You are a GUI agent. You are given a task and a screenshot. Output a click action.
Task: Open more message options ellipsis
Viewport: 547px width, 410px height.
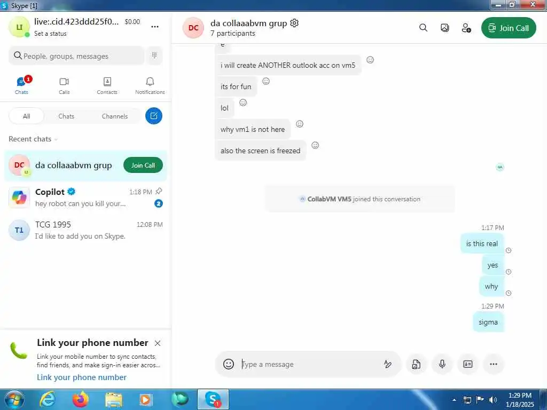tap(493, 364)
